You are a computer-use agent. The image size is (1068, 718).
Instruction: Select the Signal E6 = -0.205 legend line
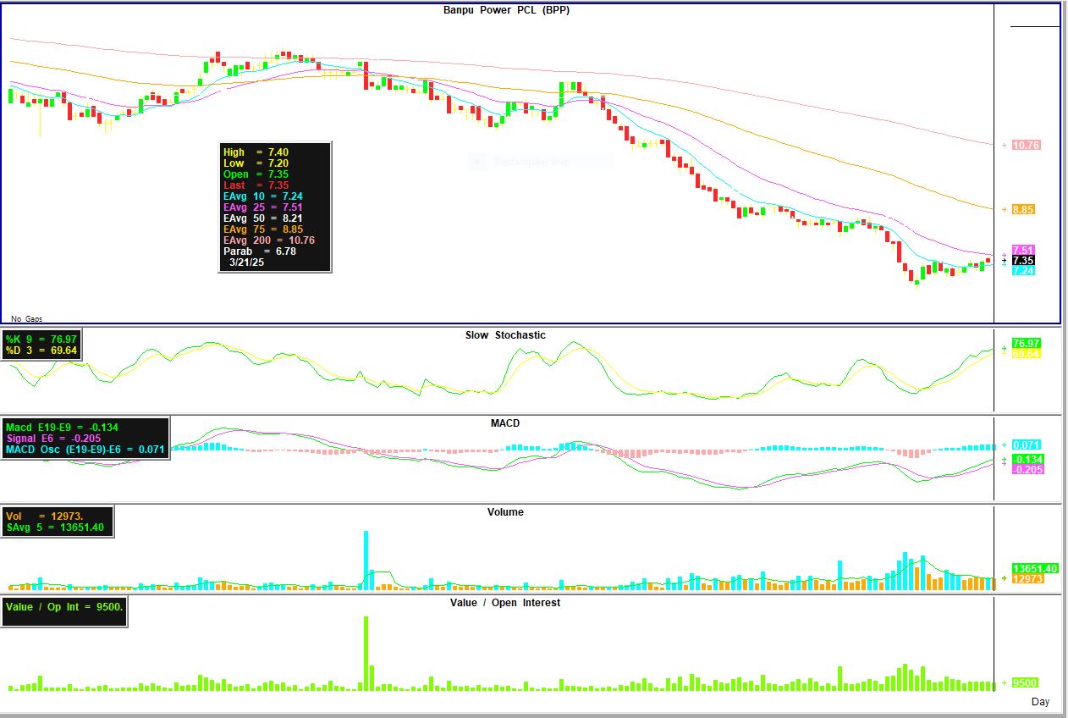click(53, 439)
